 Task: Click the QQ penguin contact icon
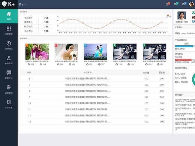click(x=193, y=17)
